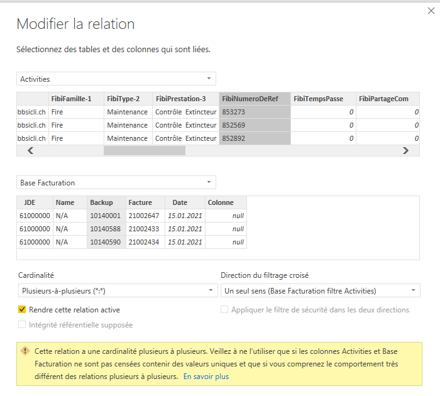The height and width of the screenshot is (396, 440).
Task: Toggle Rendre cette relation active checkbox
Action: pyautogui.click(x=22, y=309)
